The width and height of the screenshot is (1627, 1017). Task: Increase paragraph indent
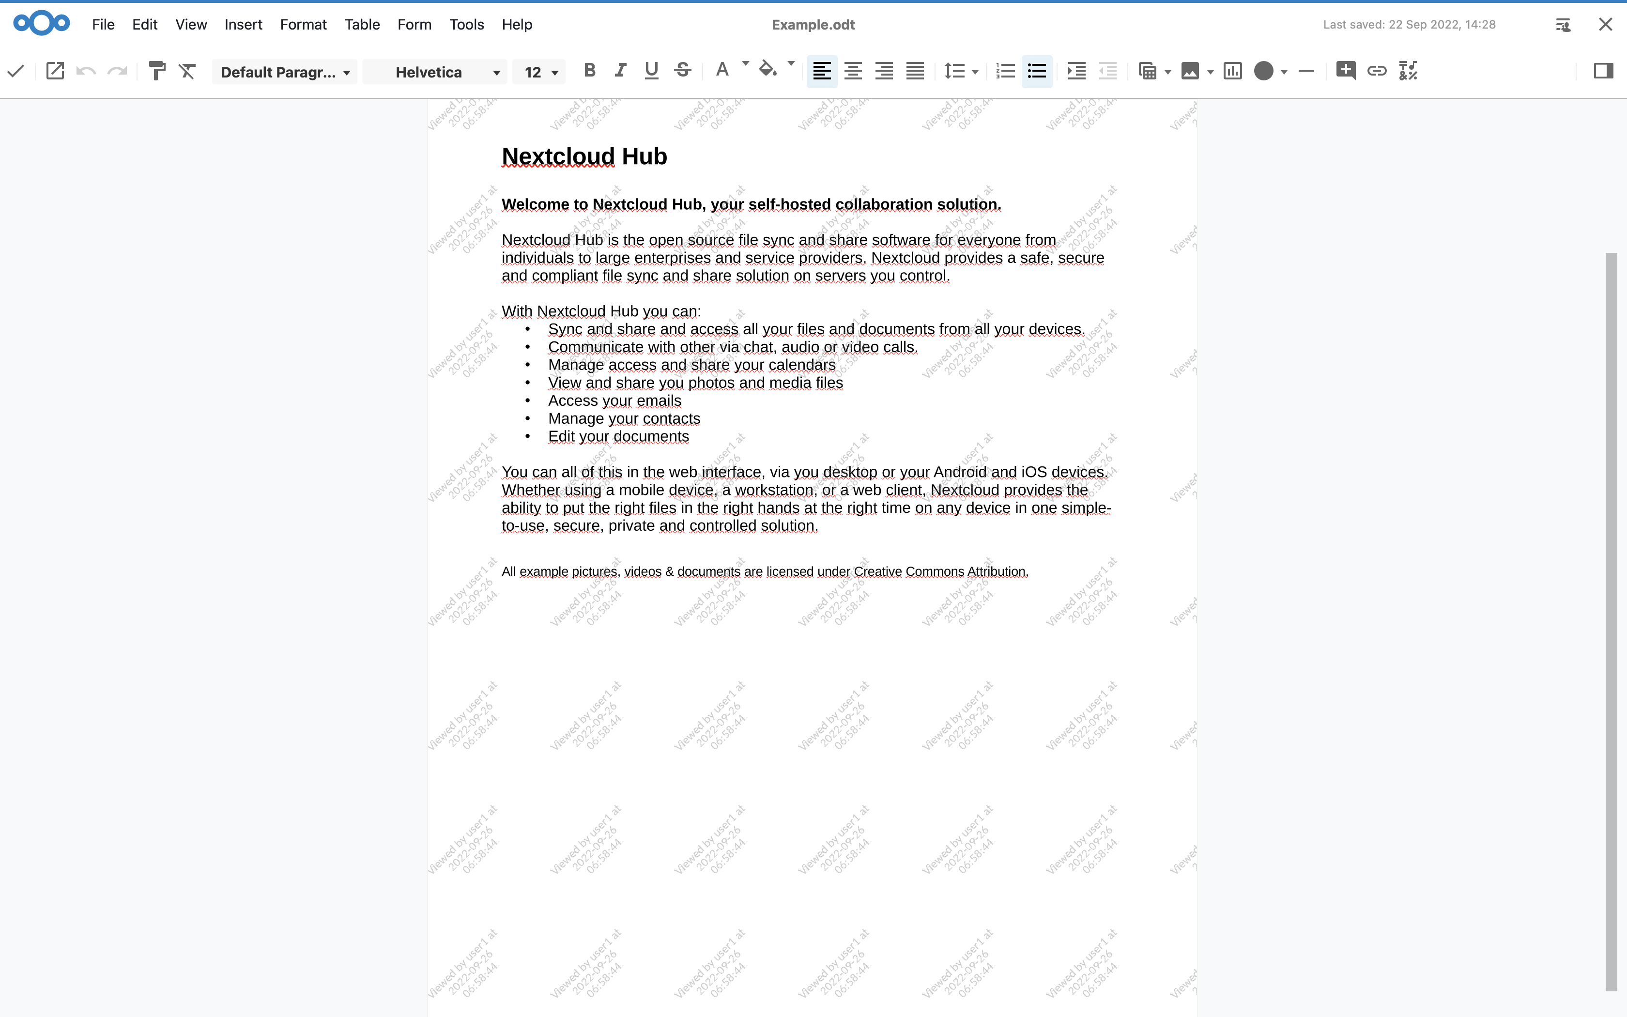[x=1076, y=71]
